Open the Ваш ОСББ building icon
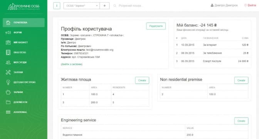 click(8, 52)
